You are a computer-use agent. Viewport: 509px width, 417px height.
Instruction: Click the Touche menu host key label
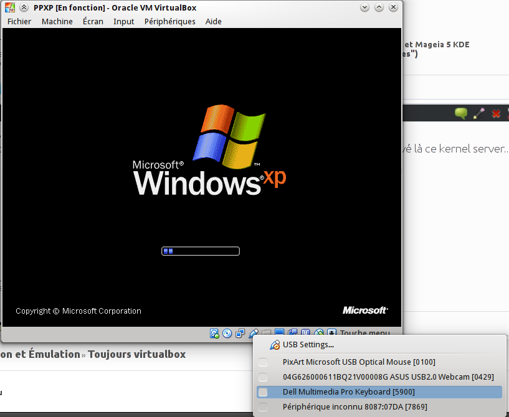coord(364,333)
